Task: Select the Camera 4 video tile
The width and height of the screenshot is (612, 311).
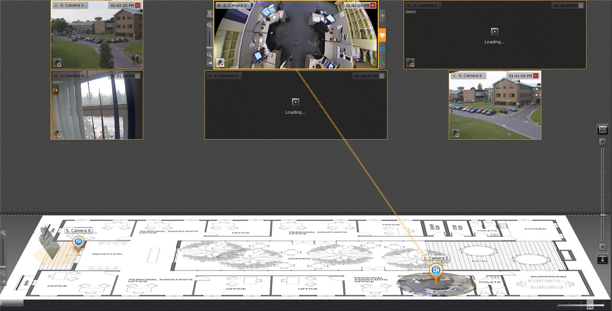Action: (97, 105)
